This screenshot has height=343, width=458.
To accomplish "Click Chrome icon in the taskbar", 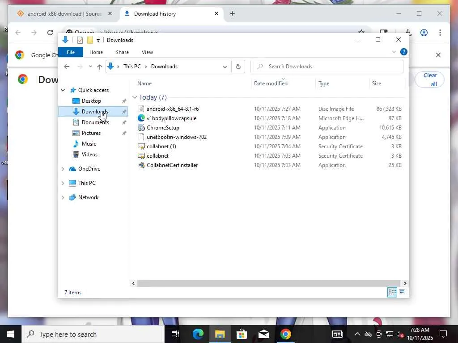I will (285, 334).
